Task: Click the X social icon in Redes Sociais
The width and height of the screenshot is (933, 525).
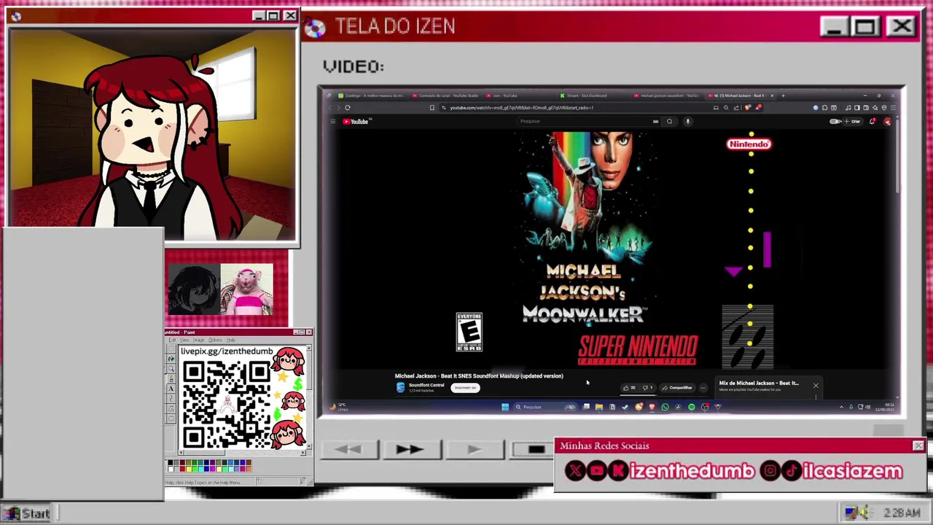Action: coord(574,471)
